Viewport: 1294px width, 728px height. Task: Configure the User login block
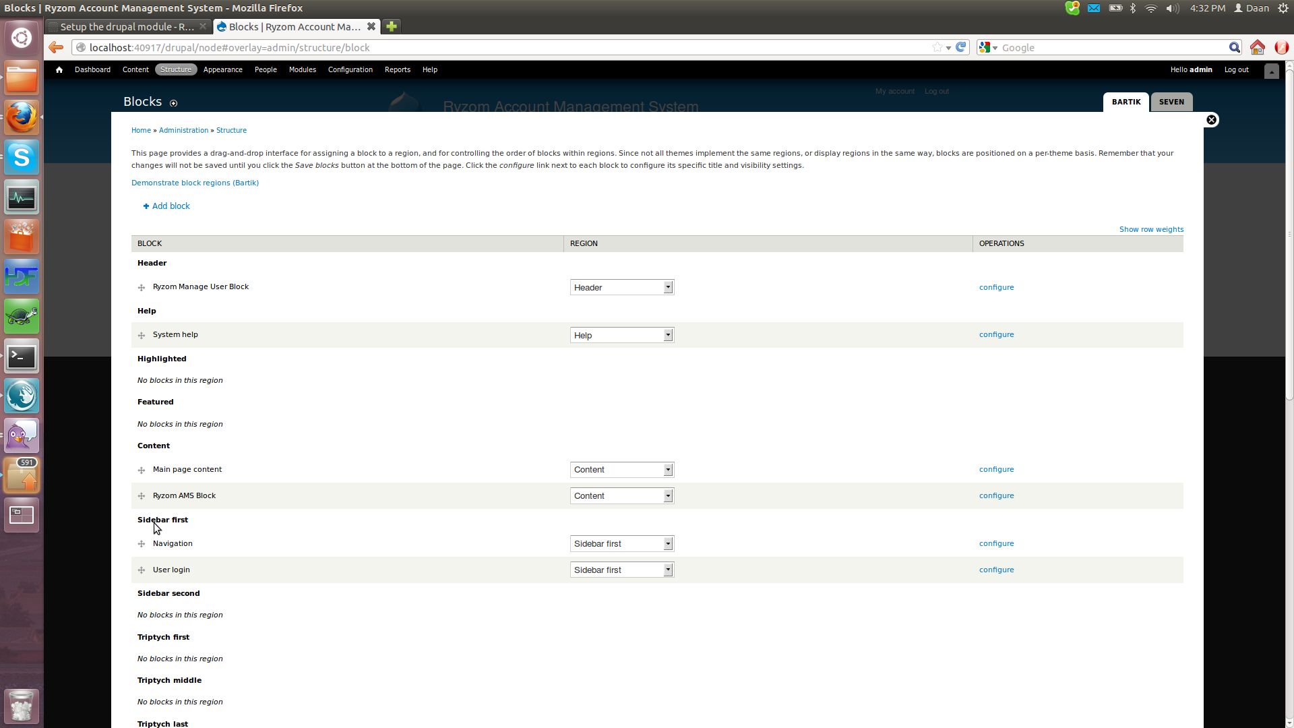click(x=996, y=570)
